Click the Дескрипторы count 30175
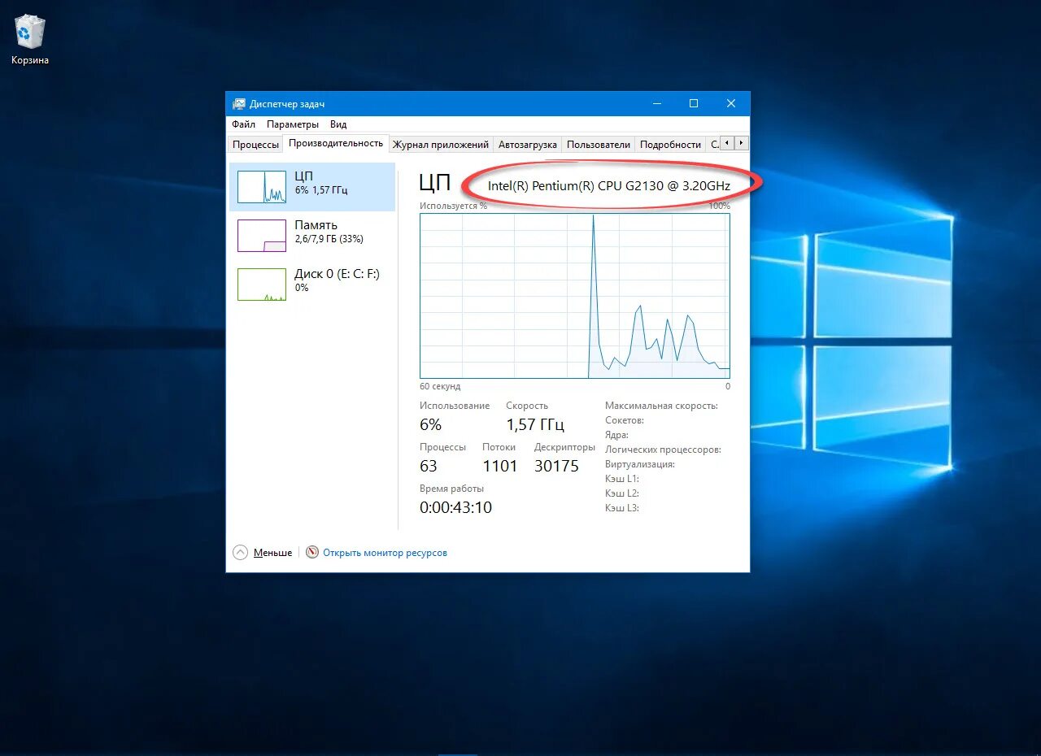 (x=556, y=466)
